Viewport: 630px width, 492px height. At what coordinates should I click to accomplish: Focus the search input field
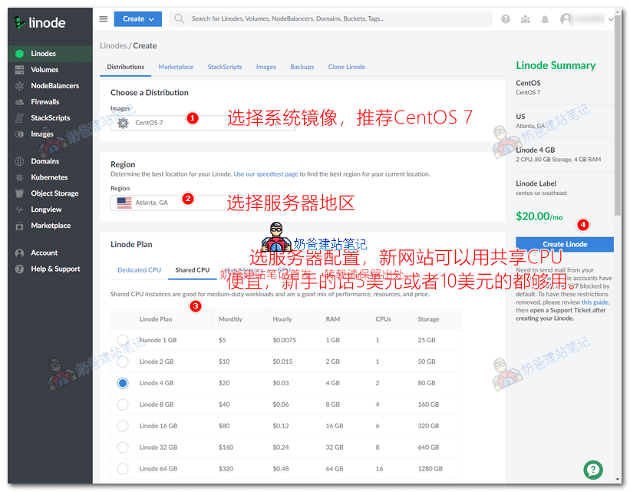[x=338, y=19]
